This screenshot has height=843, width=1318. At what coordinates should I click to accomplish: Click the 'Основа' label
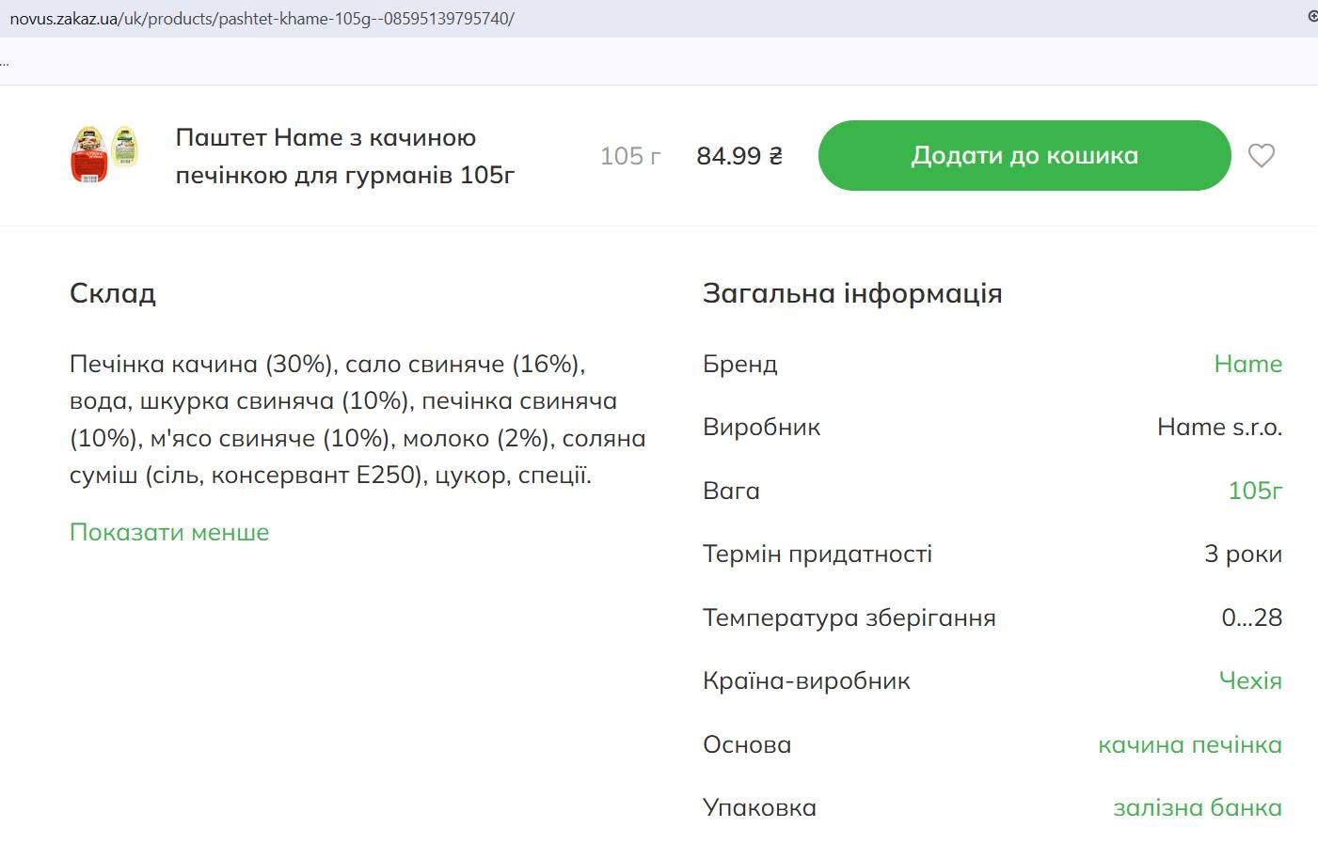[x=747, y=744]
